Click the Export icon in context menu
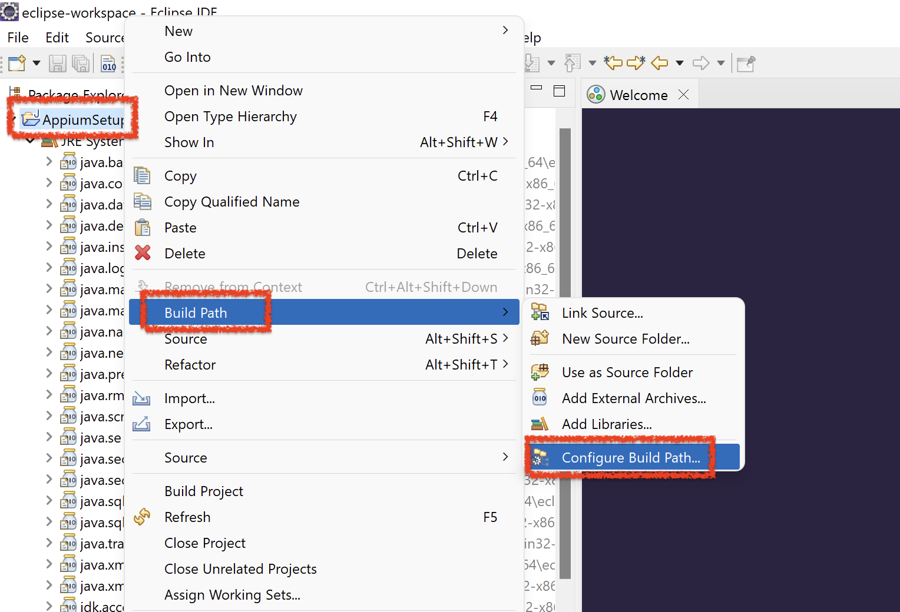Viewport: 900px width, 612px height. 141,424
